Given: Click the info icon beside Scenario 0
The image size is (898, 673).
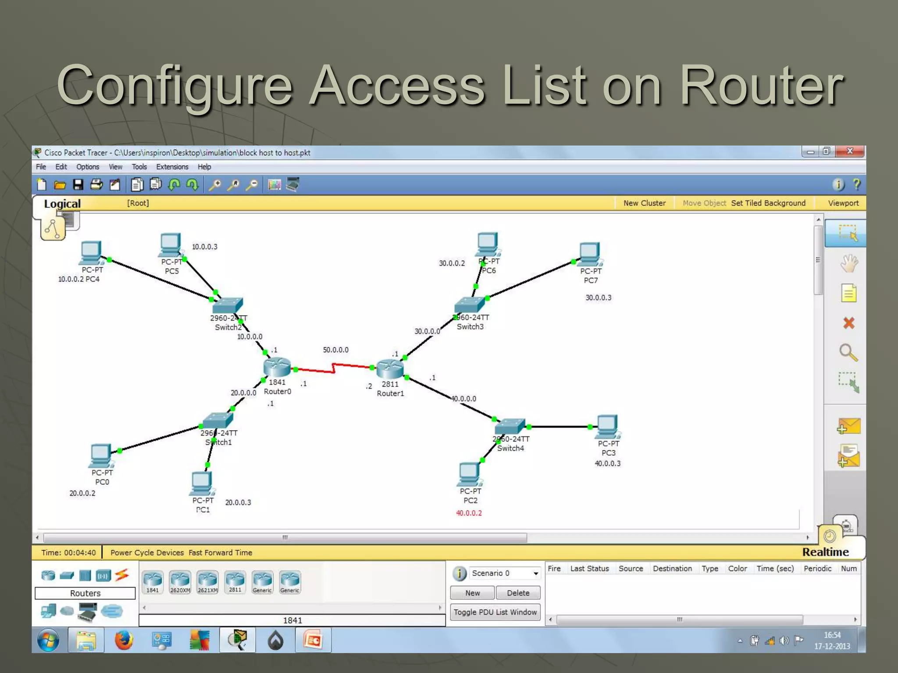Looking at the screenshot, I should (459, 573).
